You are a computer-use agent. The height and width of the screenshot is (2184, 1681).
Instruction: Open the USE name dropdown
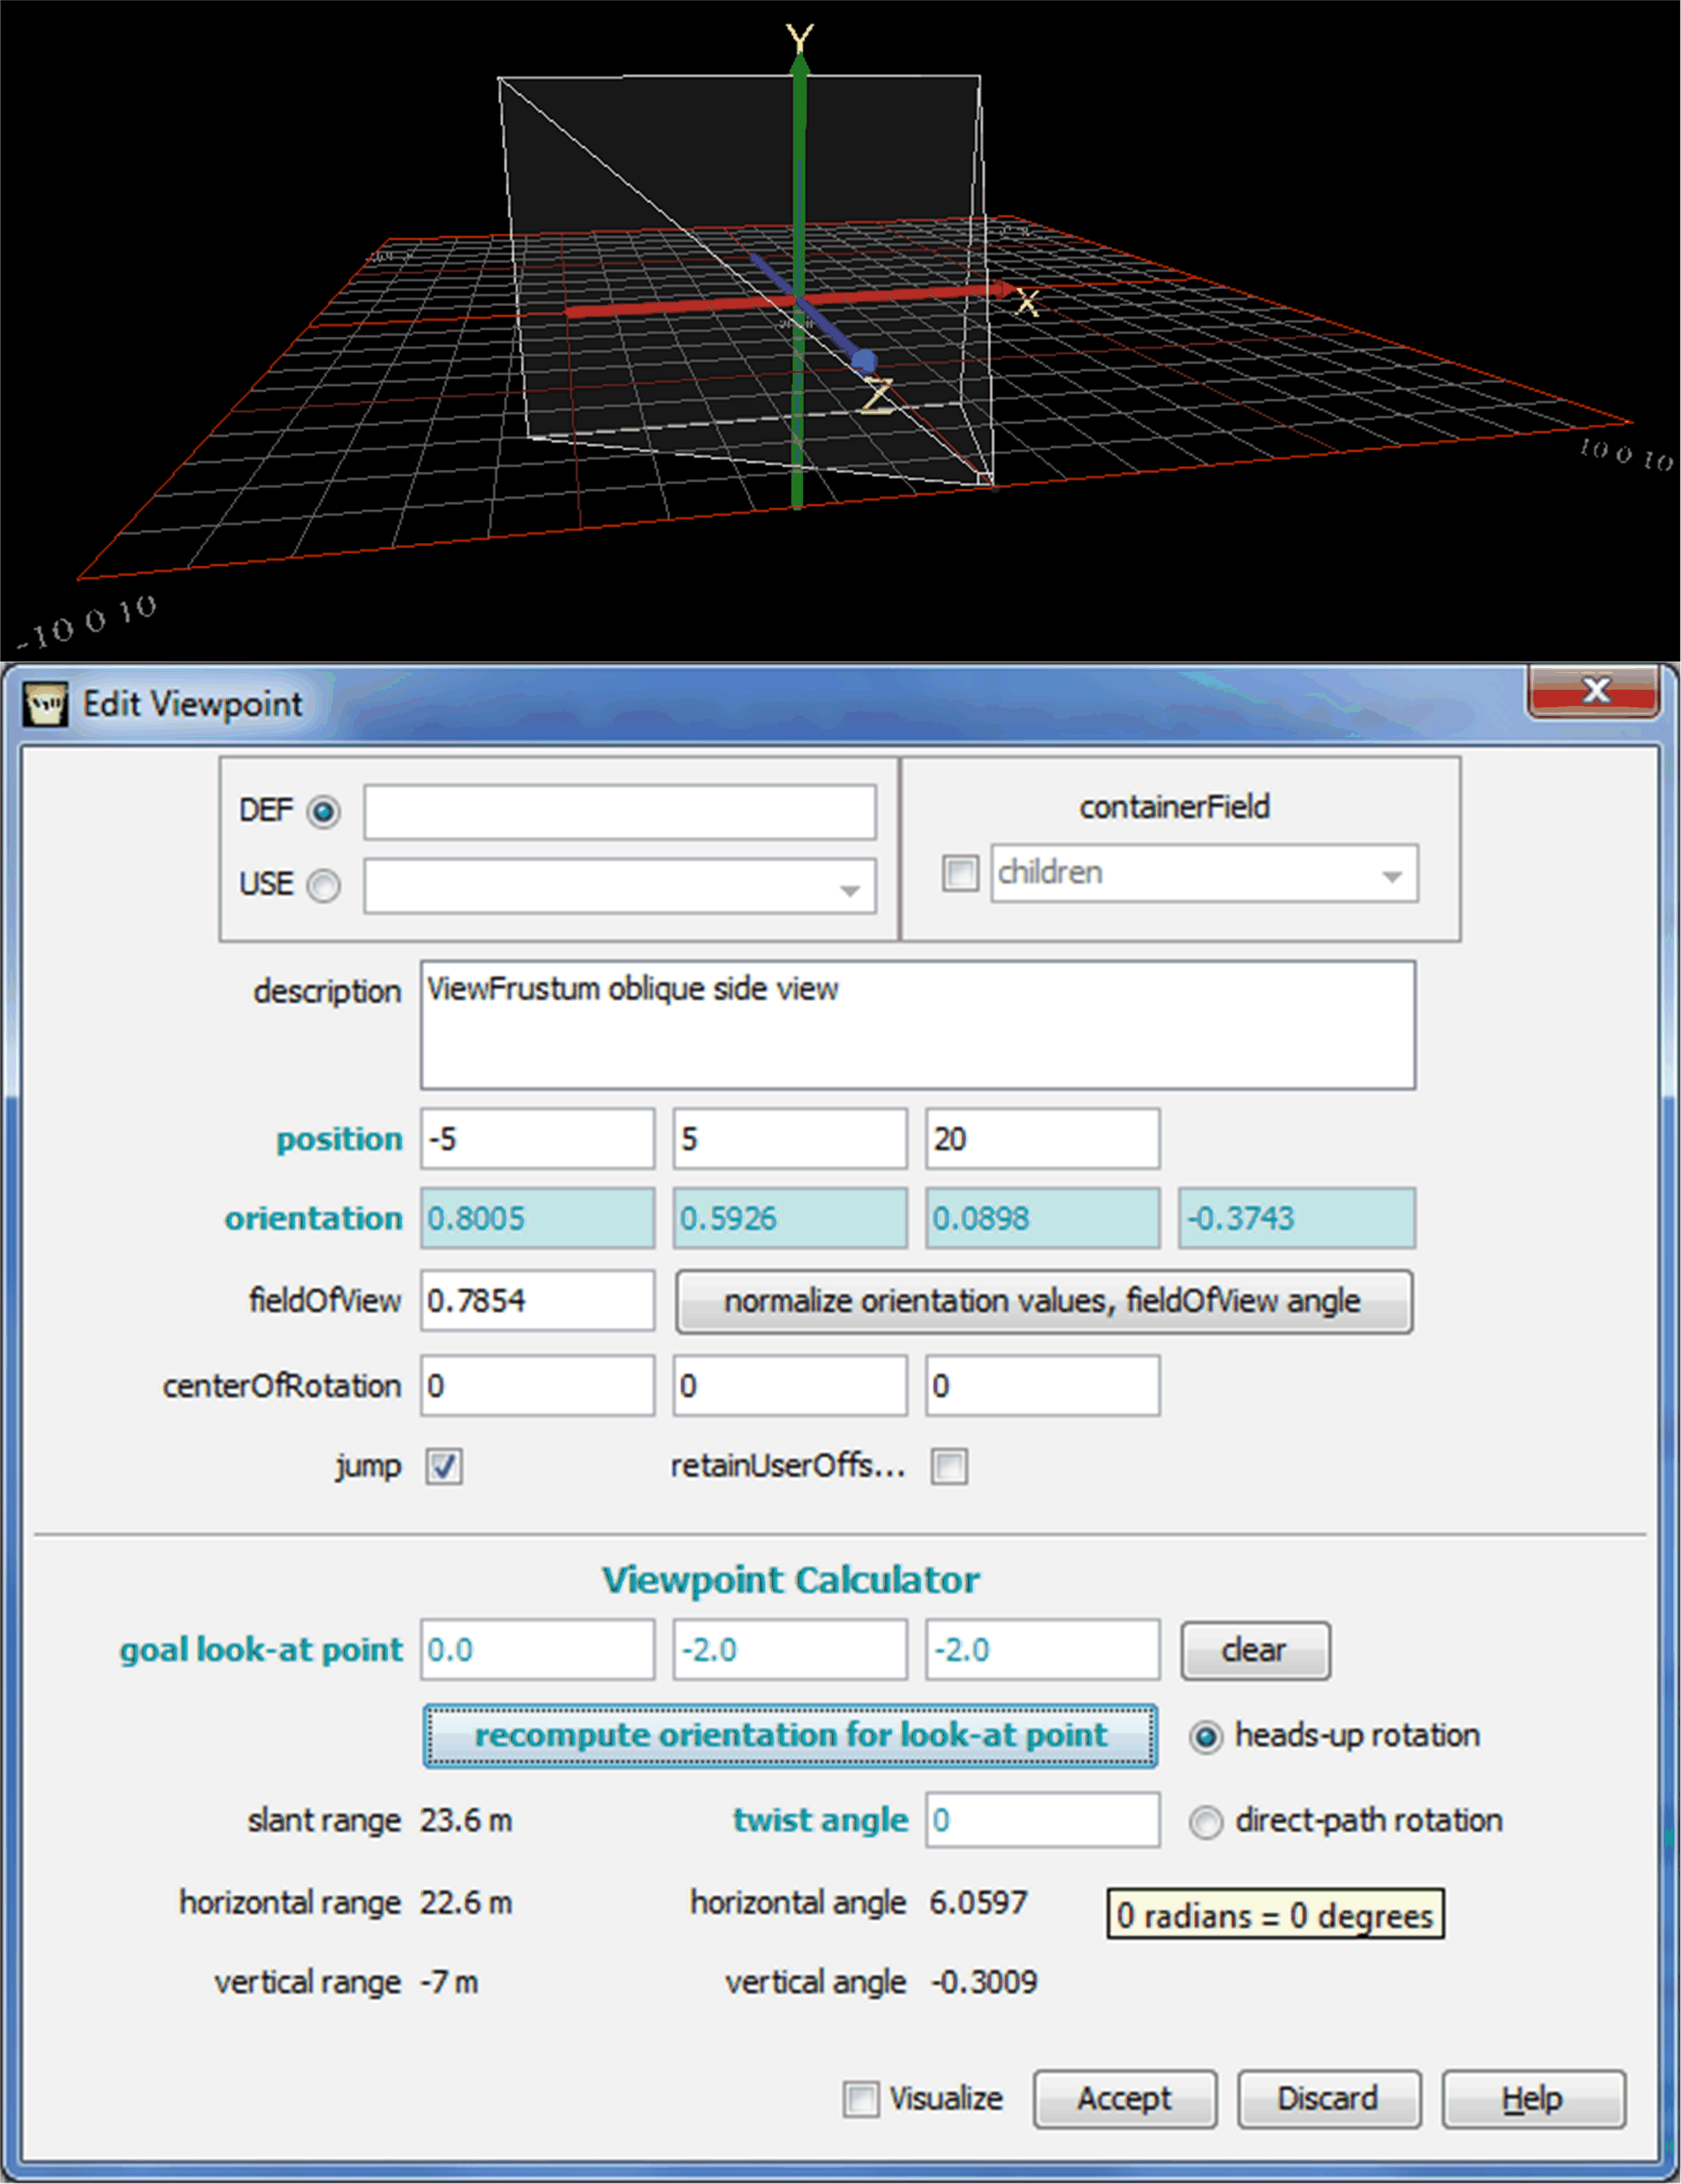point(849,890)
